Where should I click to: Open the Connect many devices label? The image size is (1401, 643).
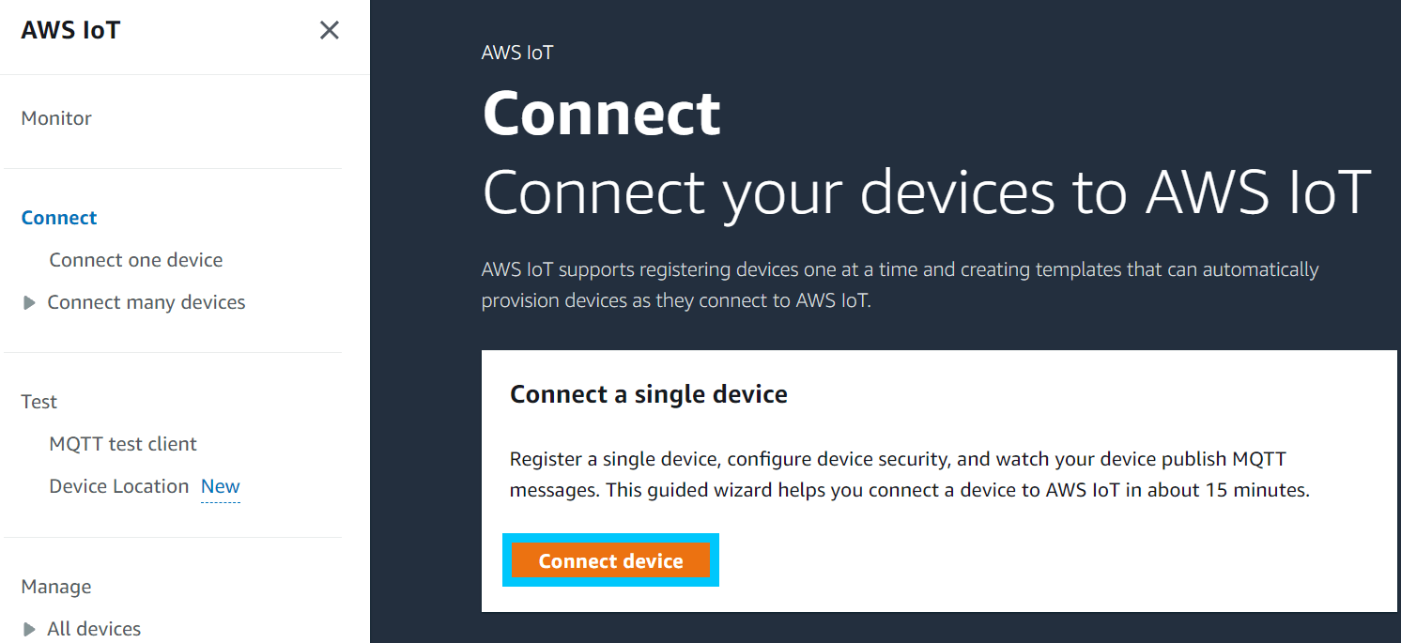pos(146,302)
